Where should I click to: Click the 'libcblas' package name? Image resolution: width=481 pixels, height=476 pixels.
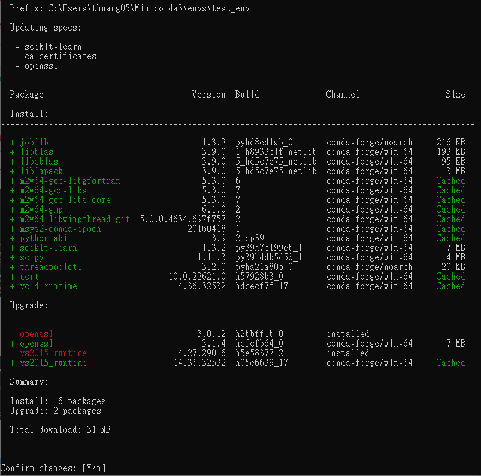(x=40, y=162)
